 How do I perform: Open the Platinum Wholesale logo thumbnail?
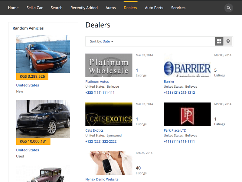point(109,65)
